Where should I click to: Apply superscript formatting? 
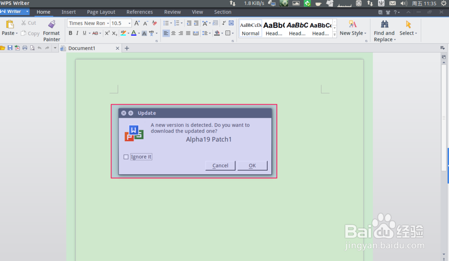click(x=107, y=33)
